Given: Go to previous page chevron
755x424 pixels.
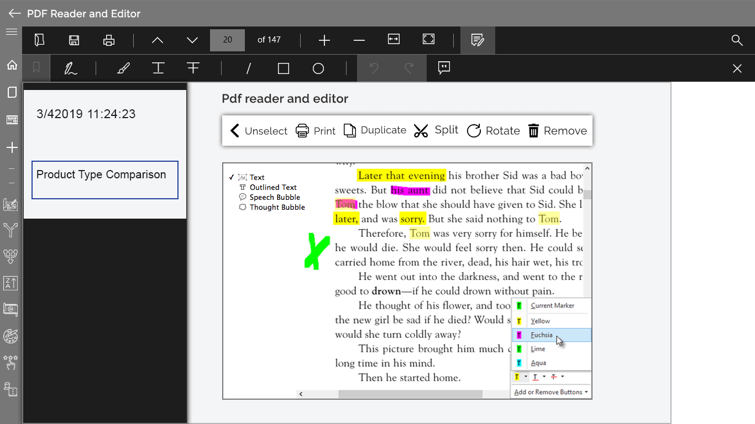Looking at the screenshot, I should pos(158,40).
